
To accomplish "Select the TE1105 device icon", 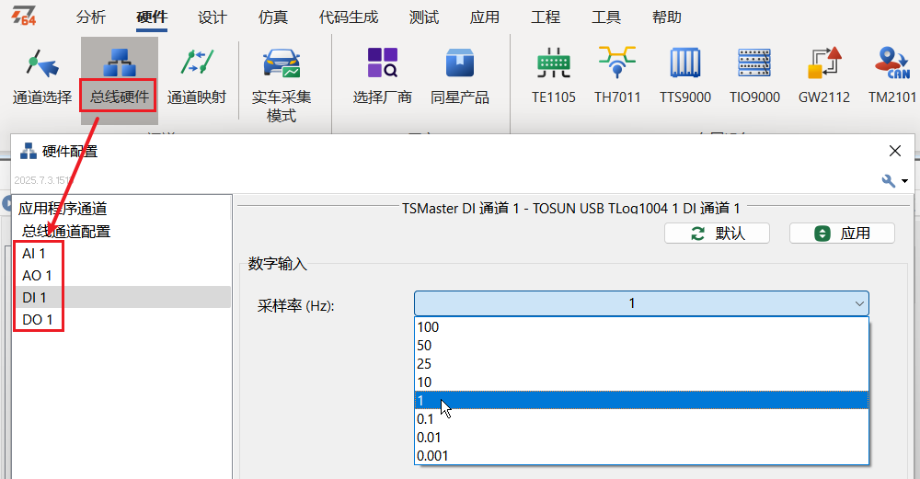I will pyautogui.click(x=553, y=63).
